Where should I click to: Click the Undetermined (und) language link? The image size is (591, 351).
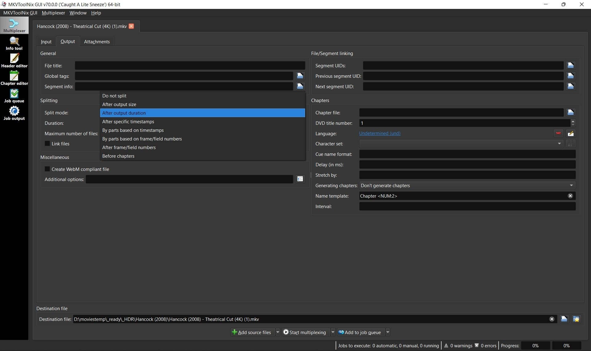coord(380,133)
